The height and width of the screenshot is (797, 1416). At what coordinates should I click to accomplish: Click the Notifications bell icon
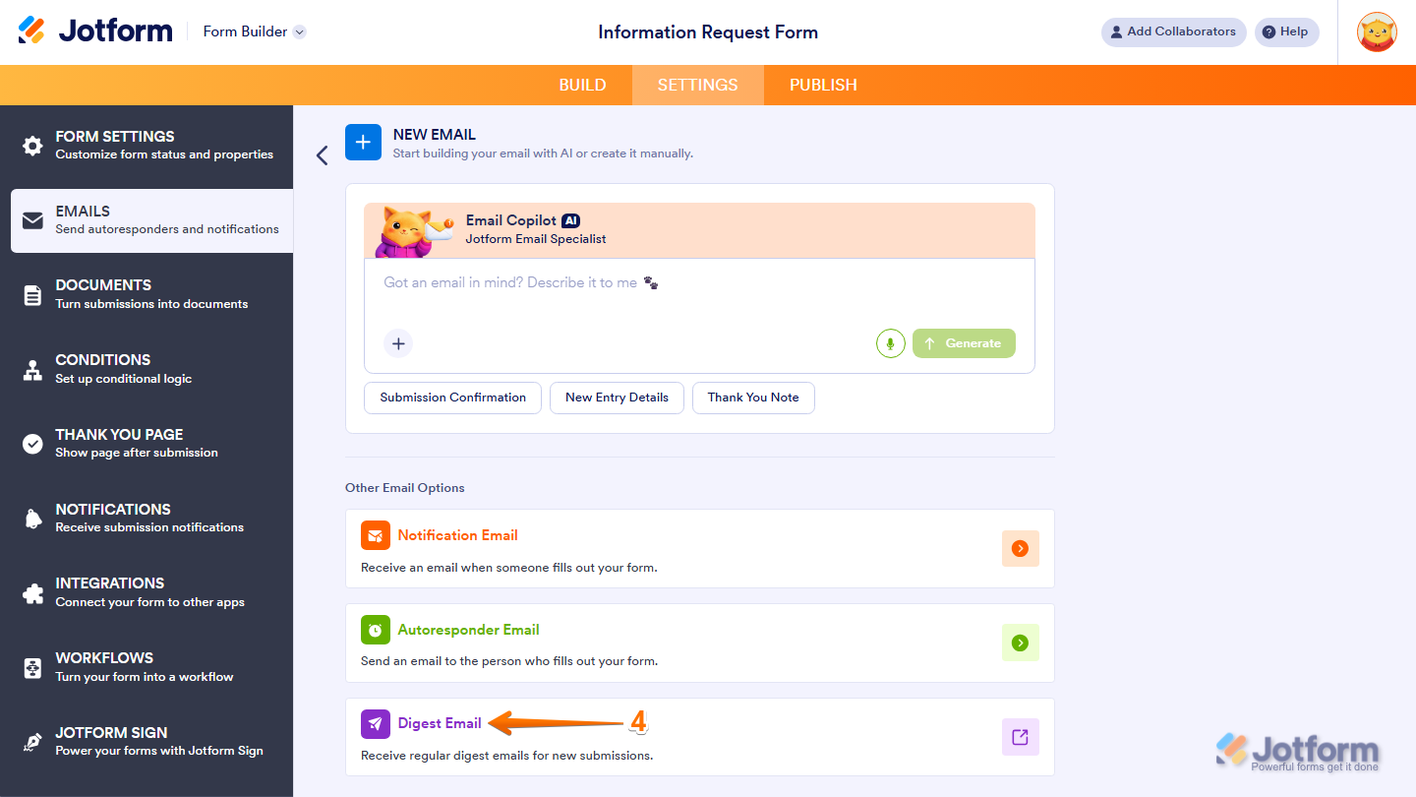33,519
